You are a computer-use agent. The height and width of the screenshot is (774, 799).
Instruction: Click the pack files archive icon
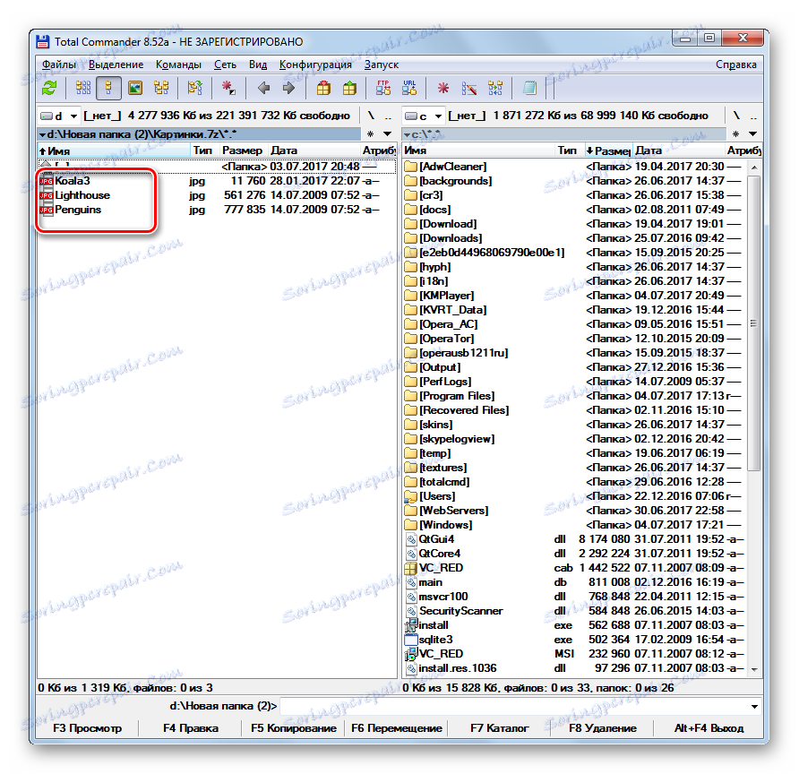(x=323, y=88)
